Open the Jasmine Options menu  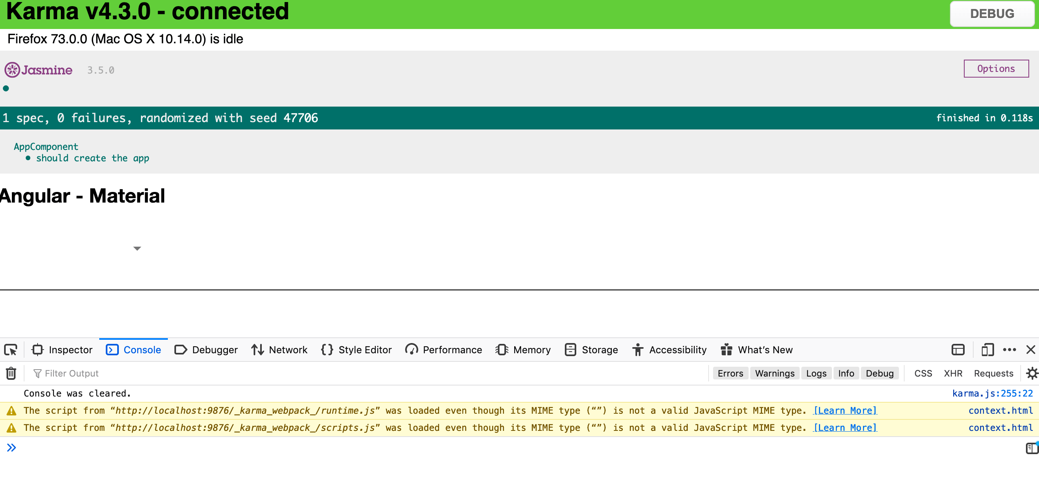(x=996, y=68)
